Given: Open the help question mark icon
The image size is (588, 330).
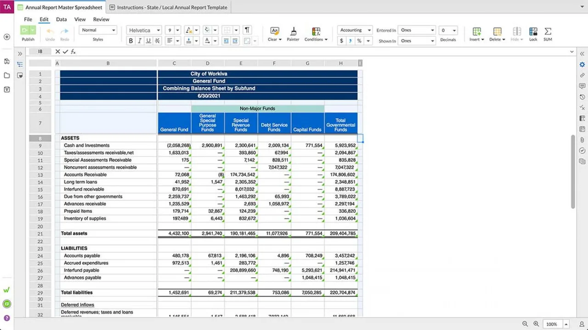Looking at the screenshot, I should (7, 318).
